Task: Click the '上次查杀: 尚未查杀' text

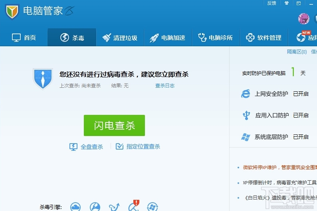Action: (80, 86)
